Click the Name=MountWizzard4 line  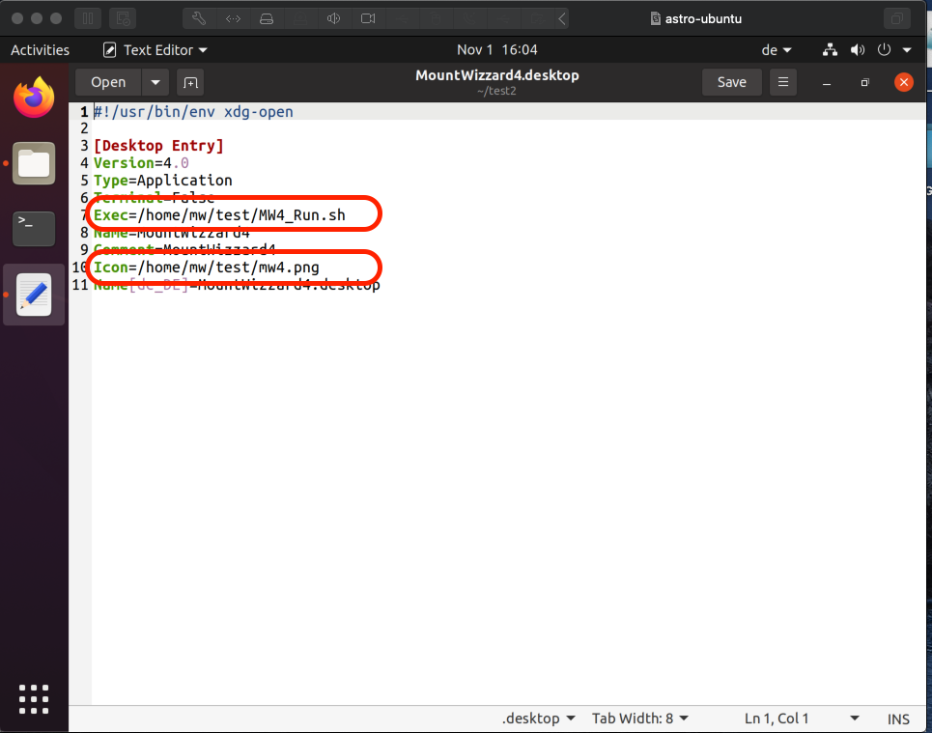click(x=172, y=233)
